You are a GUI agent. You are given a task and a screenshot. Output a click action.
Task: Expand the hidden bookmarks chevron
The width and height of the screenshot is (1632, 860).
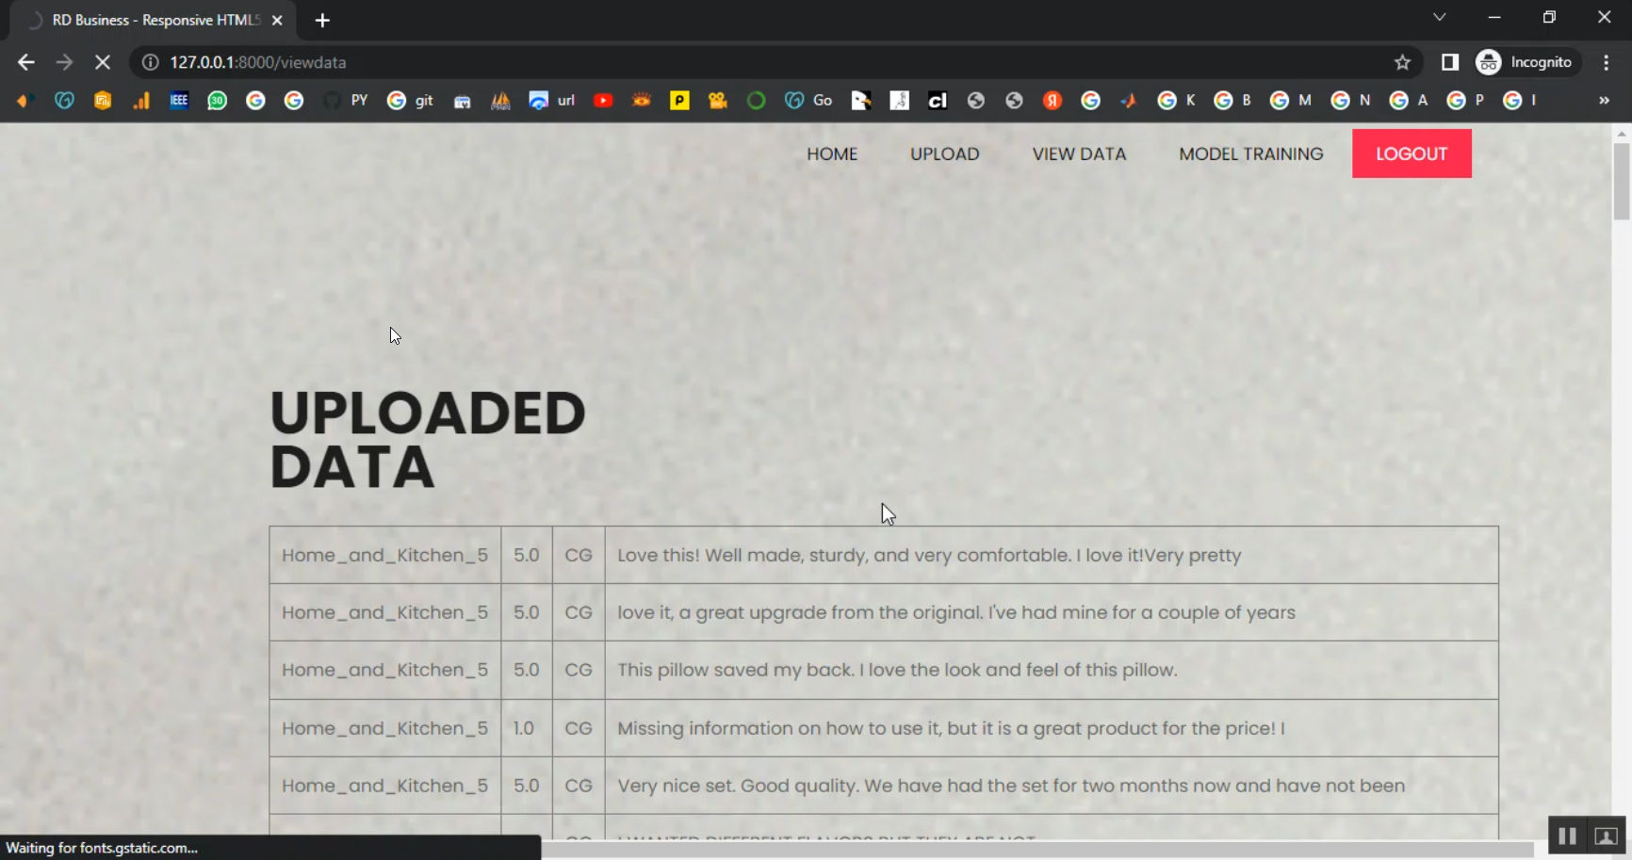click(1604, 100)
